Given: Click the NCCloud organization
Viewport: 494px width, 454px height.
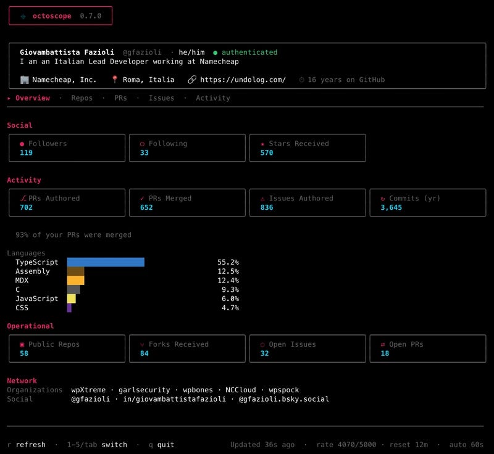Looking at the screenshot, I should click(x=241, y=390).
